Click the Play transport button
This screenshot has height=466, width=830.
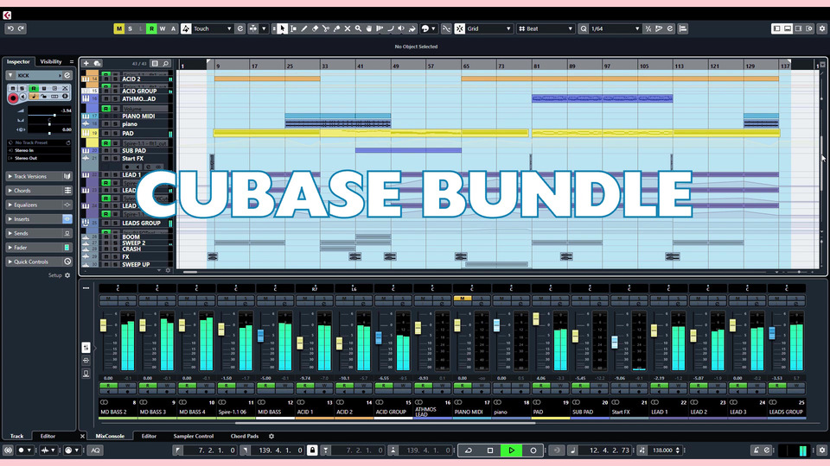point(511,450)
